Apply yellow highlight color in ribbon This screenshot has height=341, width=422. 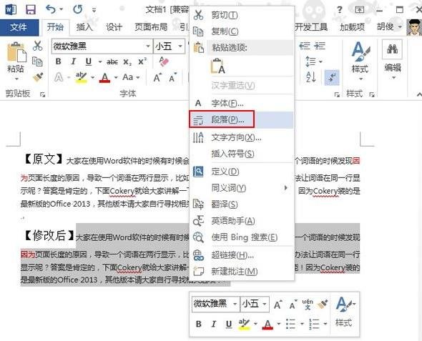point(81,77)
